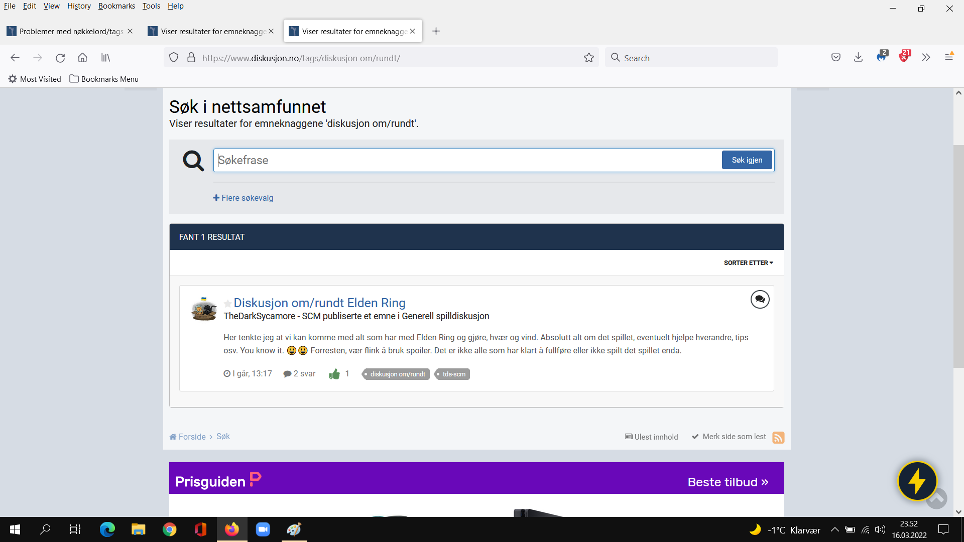The image size is (964, 542).
Task: Open the Firefox hamburger application menu
Action: pyautogui.click(x=949, y=57)
